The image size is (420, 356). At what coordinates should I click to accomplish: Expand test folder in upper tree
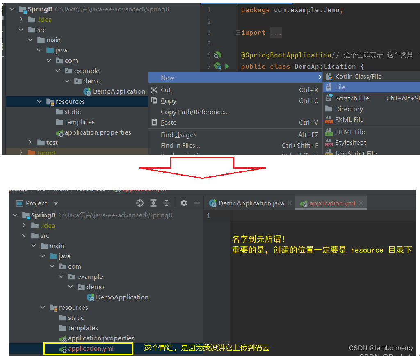click(x=30, y=142)
